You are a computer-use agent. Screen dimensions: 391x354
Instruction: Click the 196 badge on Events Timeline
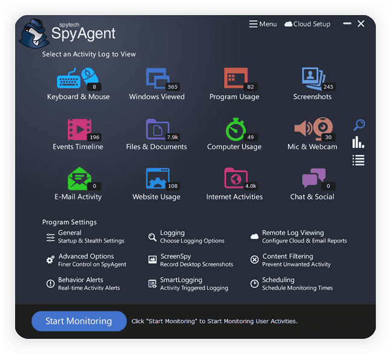(x=95, y=137)
